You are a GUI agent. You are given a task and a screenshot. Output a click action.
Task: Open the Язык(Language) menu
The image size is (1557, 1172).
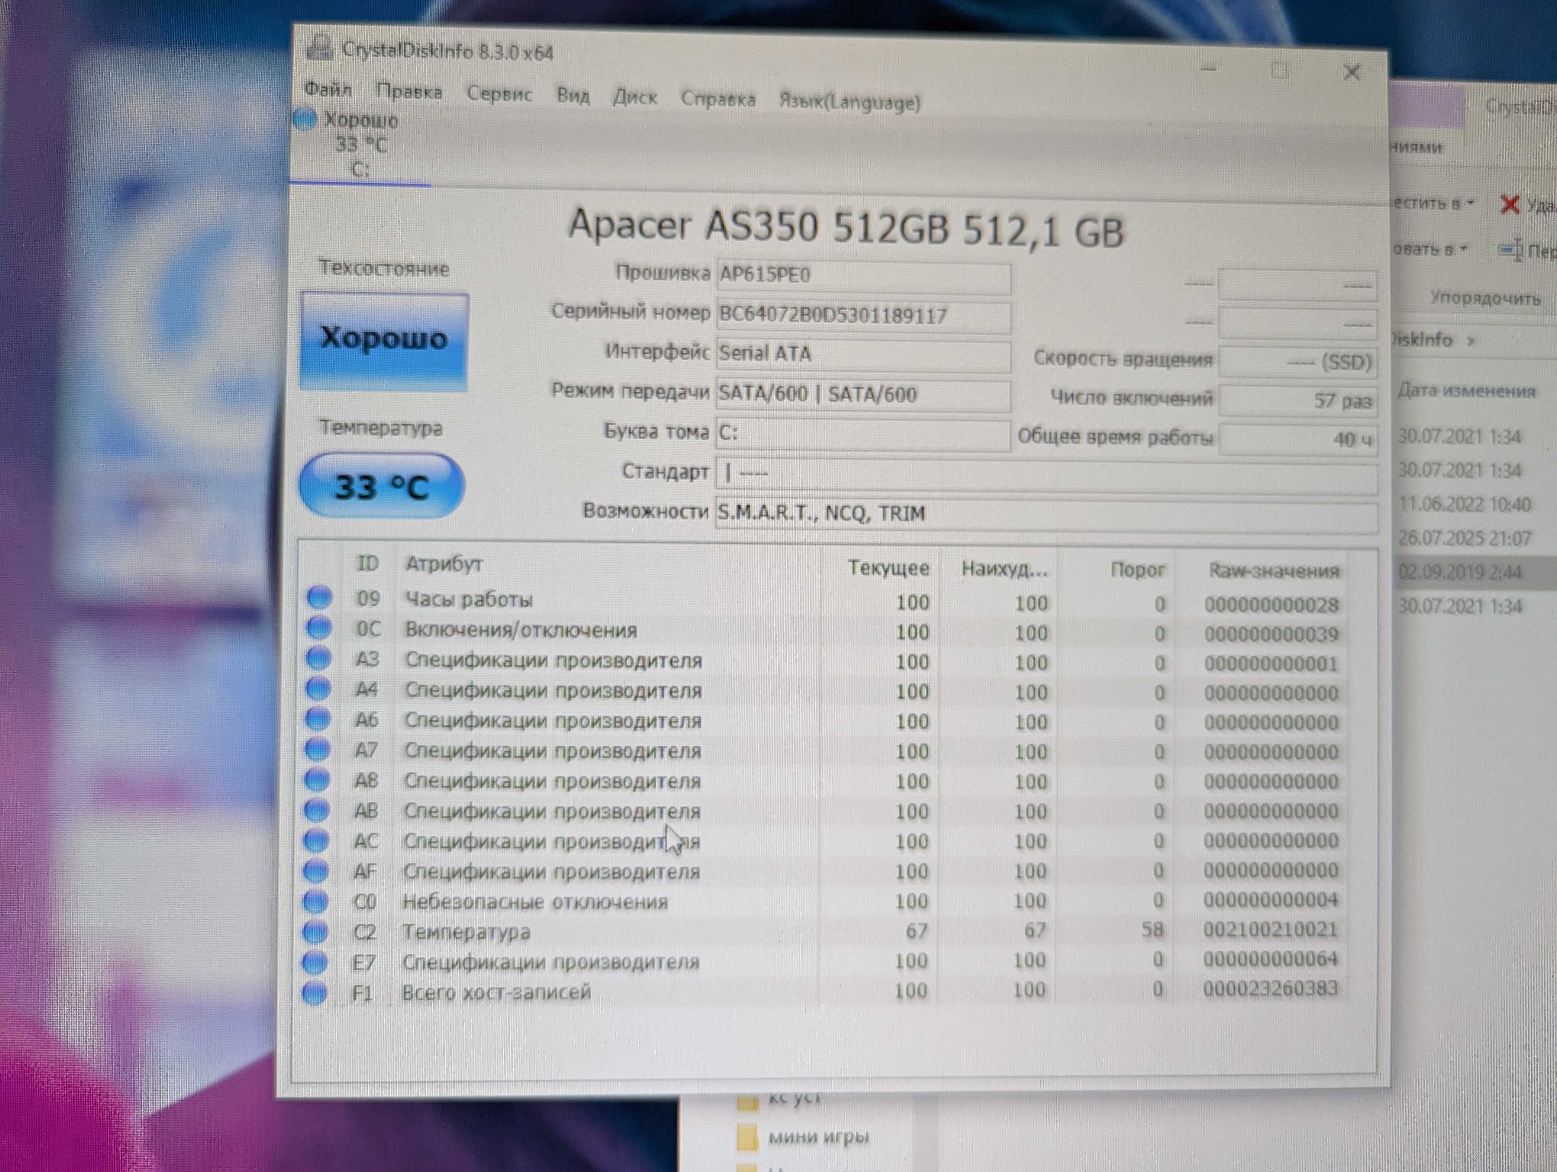point(849,102)
